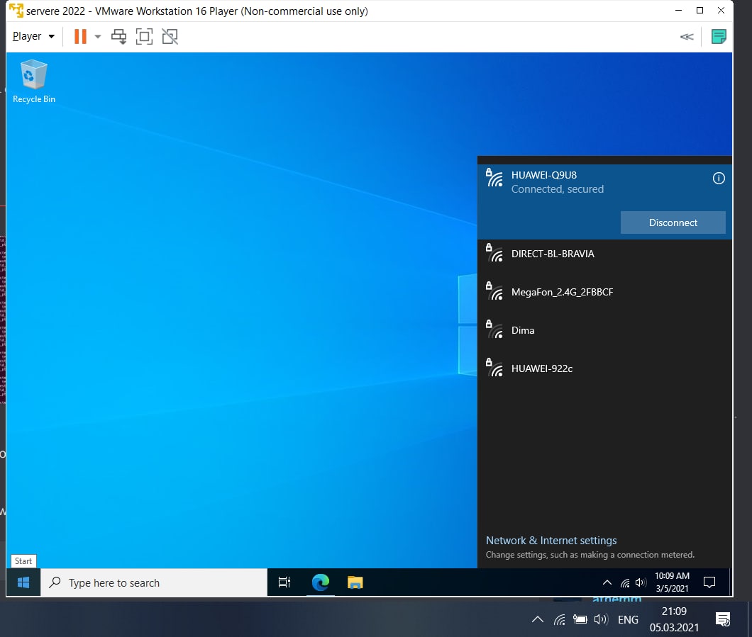Click the host volume speaker icon

tap(600, 620)
